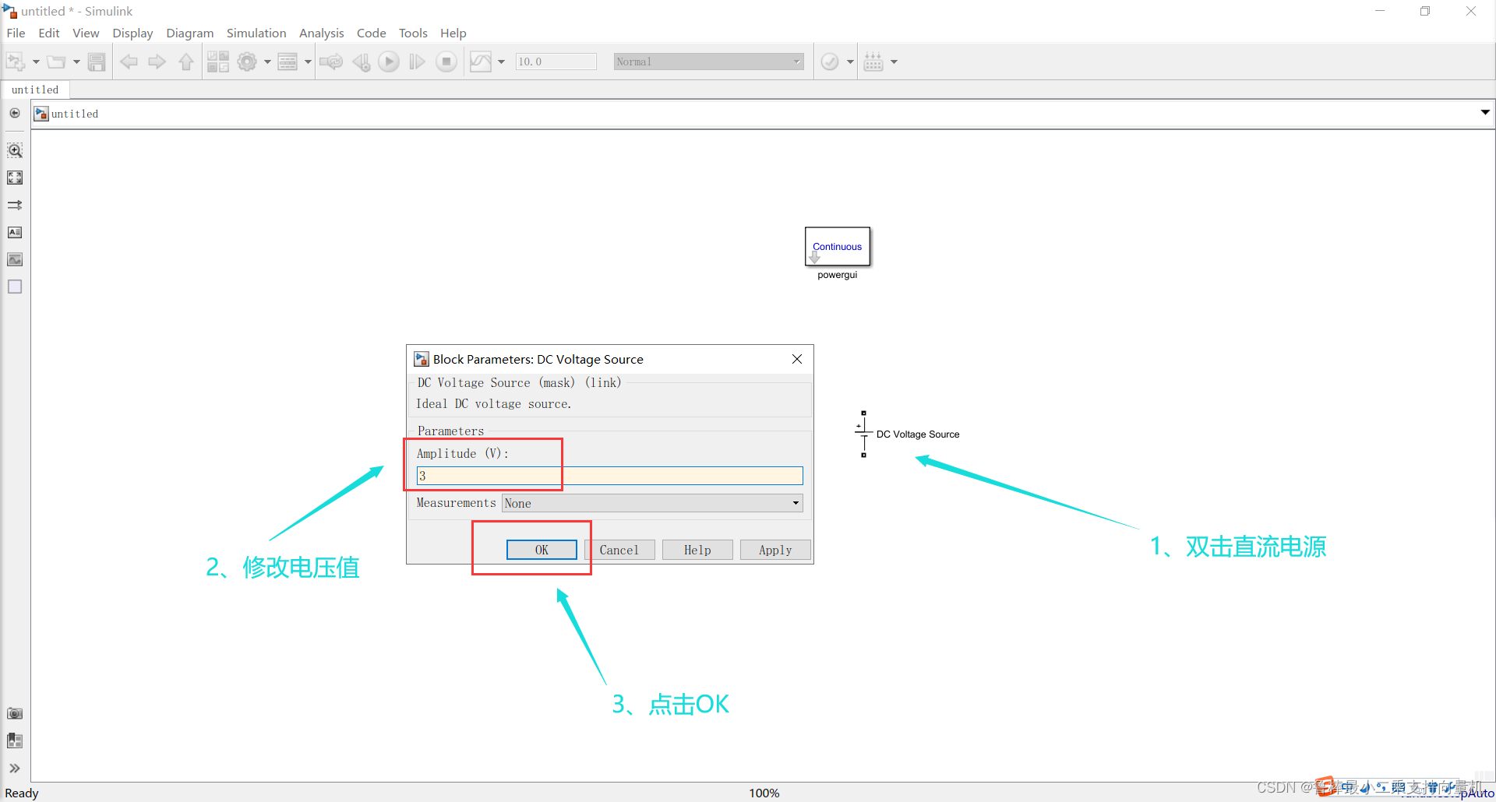Viewport: 1496px width, 802px height.
Task: Open the Diagram menu
Action: click(189, 33)
